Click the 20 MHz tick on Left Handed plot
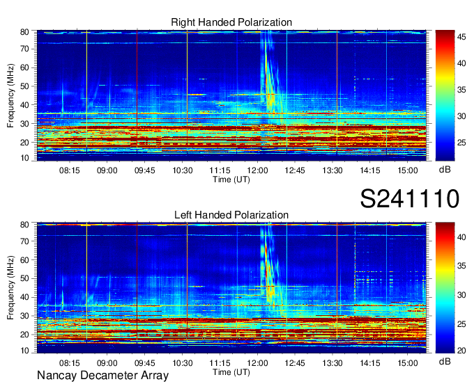The height and width of the screenshot is (384, 474). (24, 335)
